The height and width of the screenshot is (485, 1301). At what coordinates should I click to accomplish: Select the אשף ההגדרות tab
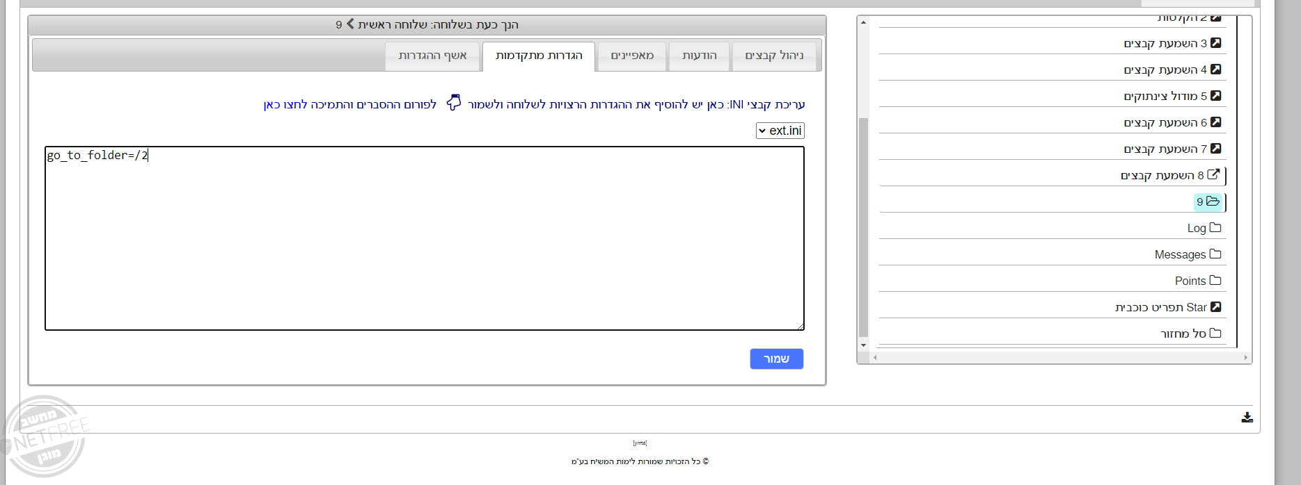click(x=432, y=56)
